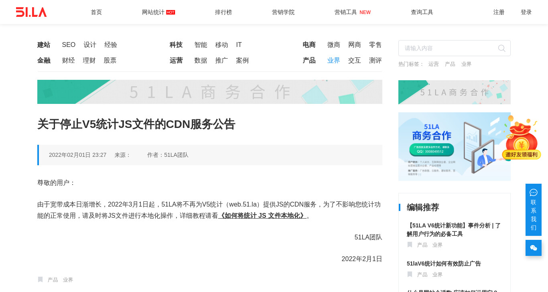This screenshot has height=292, width=548.
Task: Select the 网商 category
Action: click(x=355, y=45)
